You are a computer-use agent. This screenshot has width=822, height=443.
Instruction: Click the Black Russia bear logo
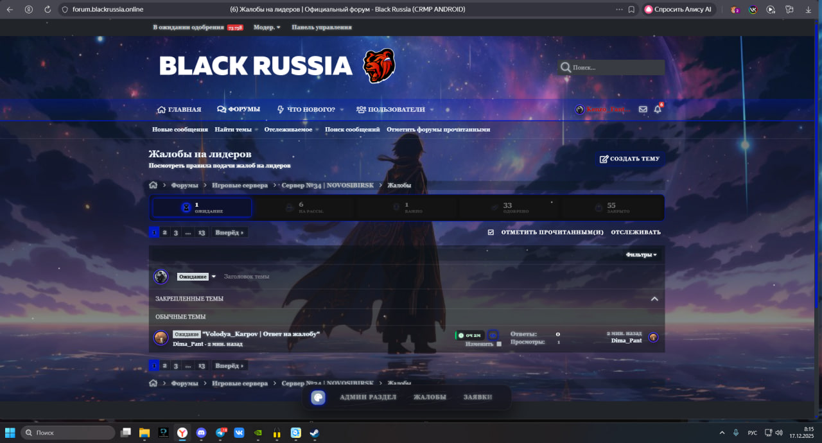[x=379, y=65]
